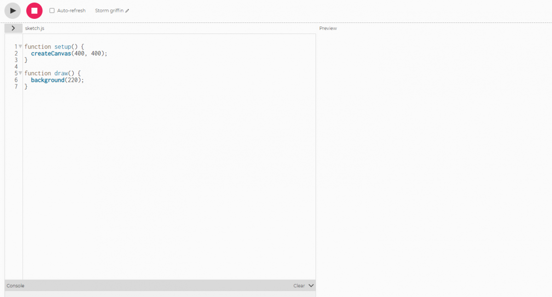Place the cursor on the background(220) line
The width and height of the screenshot is (552, 297).
click(57, 80)
